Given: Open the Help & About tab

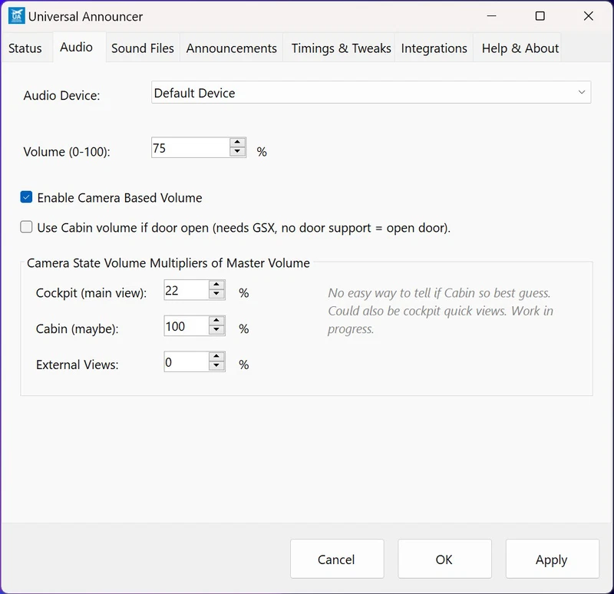Looking at the screenshot, I should (519, 48).
